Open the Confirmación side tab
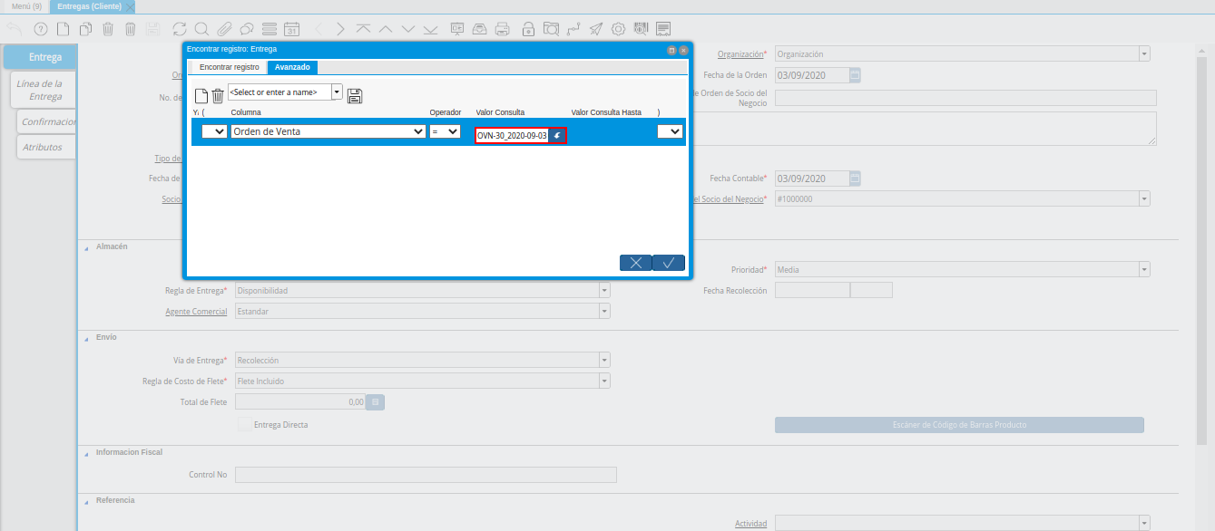The width and height of the screenshot is (1215, 531). coord(47,121)
